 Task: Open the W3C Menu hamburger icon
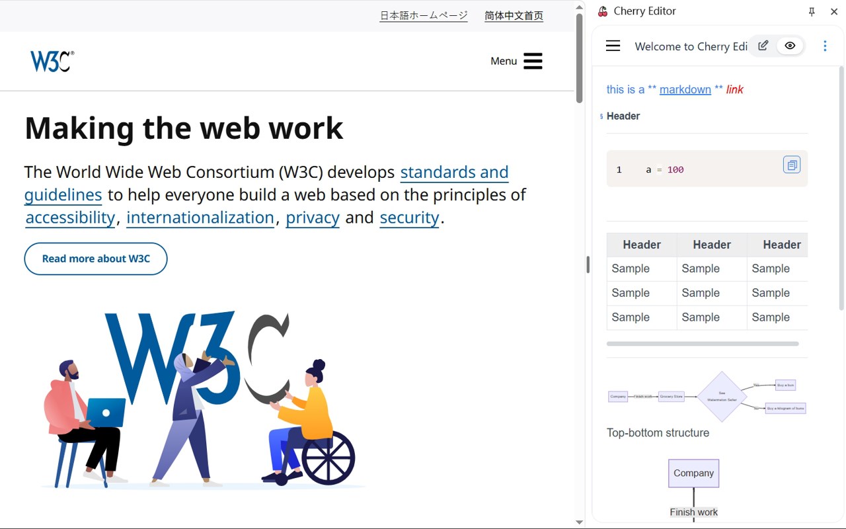pos(533,61)
